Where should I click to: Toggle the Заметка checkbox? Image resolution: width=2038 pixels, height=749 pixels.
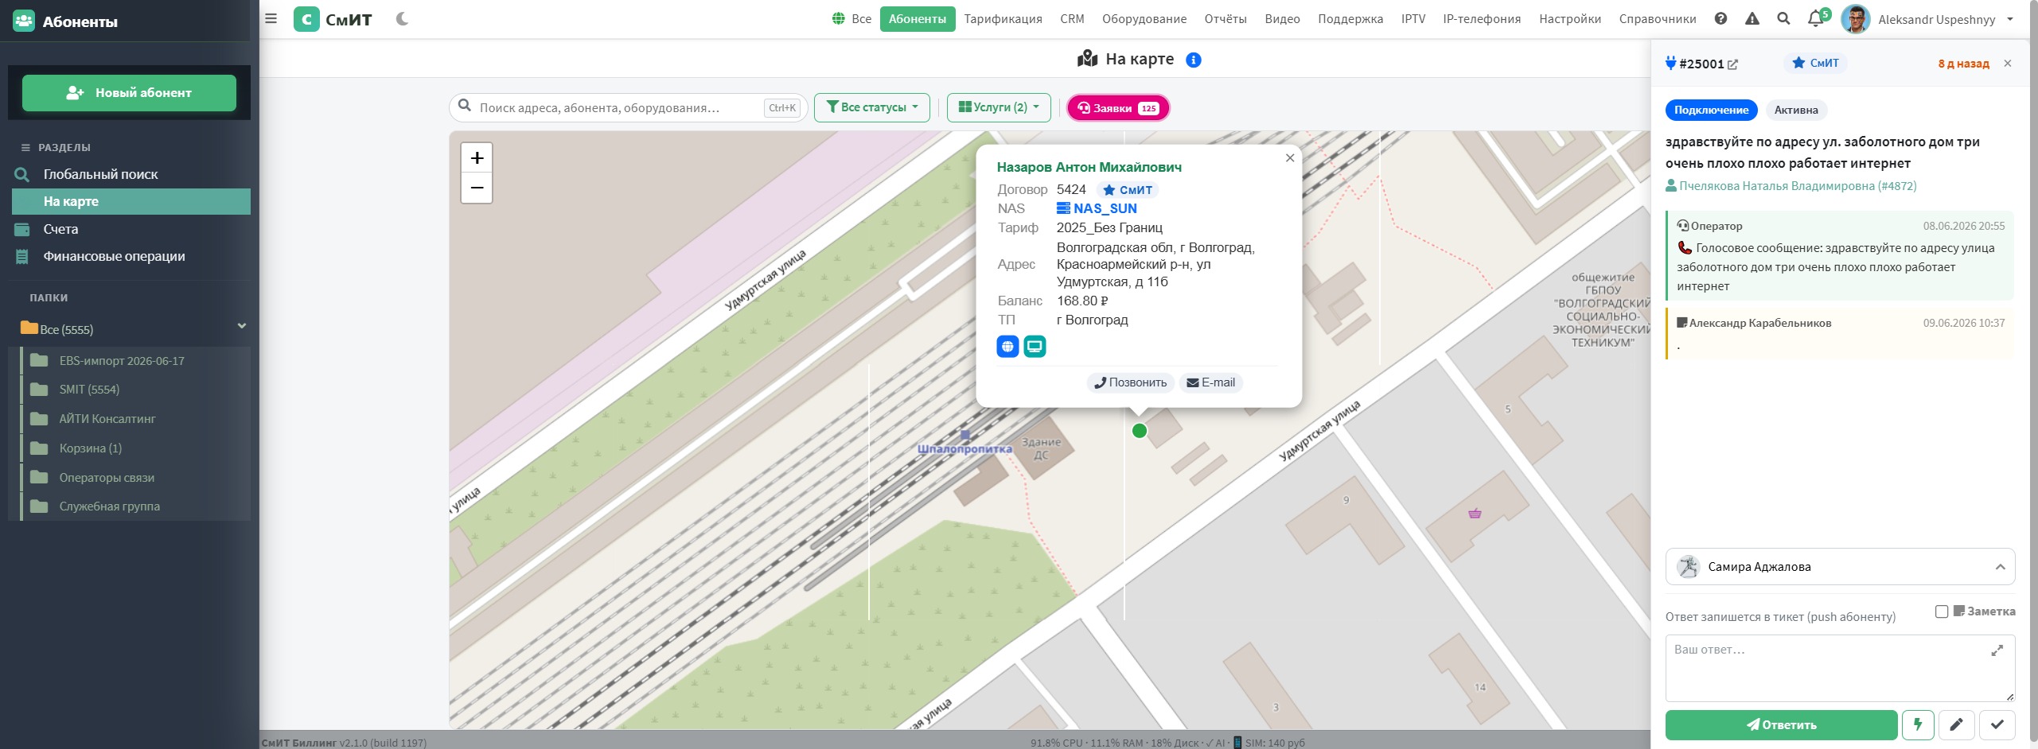coord(1942,611)
